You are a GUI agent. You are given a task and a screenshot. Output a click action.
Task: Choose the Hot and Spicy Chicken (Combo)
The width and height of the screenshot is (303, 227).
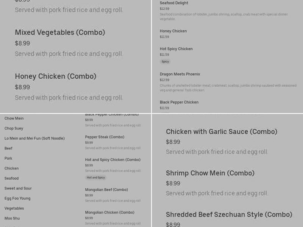point(112,160)
